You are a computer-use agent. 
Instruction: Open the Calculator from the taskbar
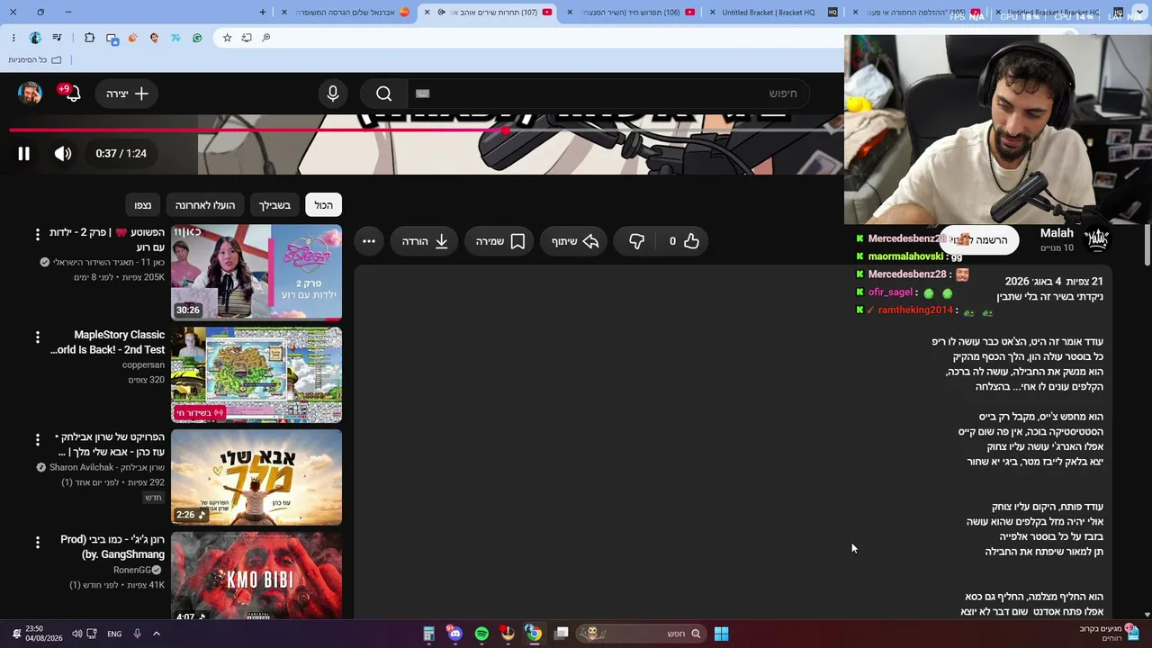tap(428, 634)
